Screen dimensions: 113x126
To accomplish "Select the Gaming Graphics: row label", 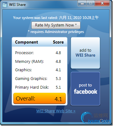I will point(31,79).
